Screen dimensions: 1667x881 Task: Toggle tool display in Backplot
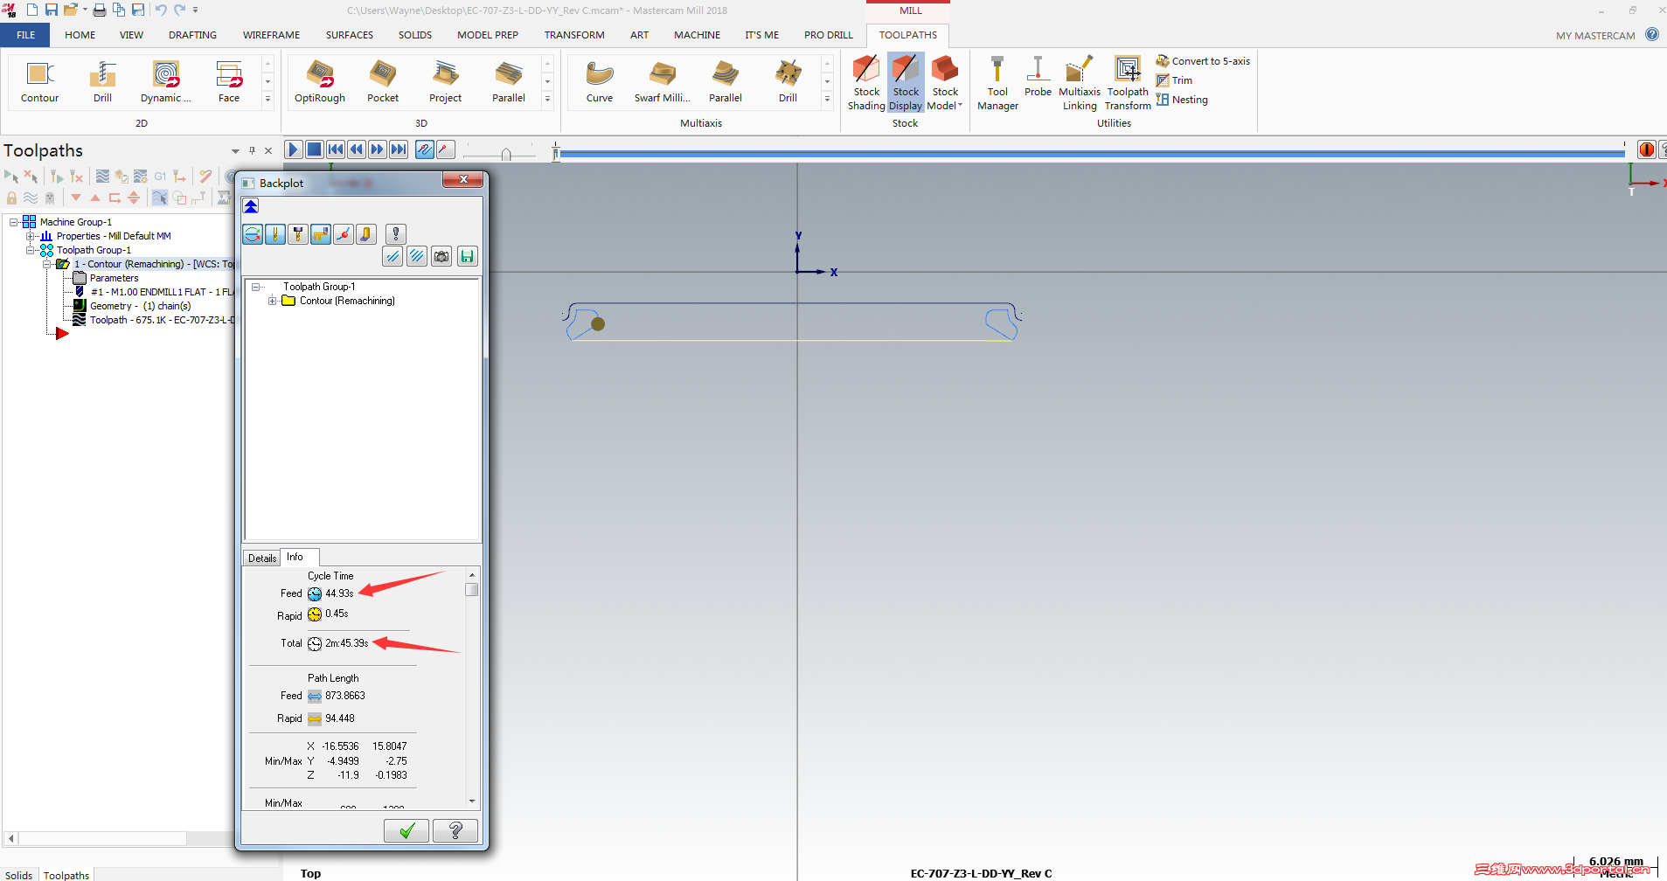point(275,233)
